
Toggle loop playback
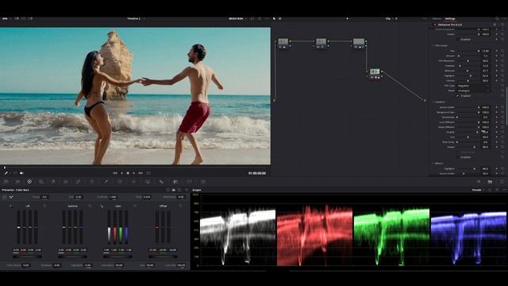tap(148, 173)
